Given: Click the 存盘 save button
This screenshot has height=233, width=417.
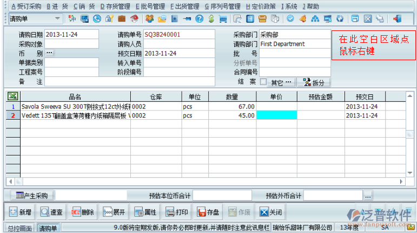Looking at the screenshot, I should tap(208, 212).
